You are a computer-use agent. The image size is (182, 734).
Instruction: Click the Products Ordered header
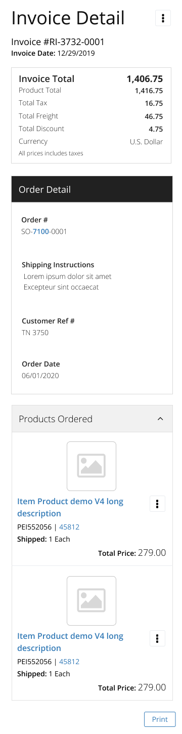click(92, 419)
